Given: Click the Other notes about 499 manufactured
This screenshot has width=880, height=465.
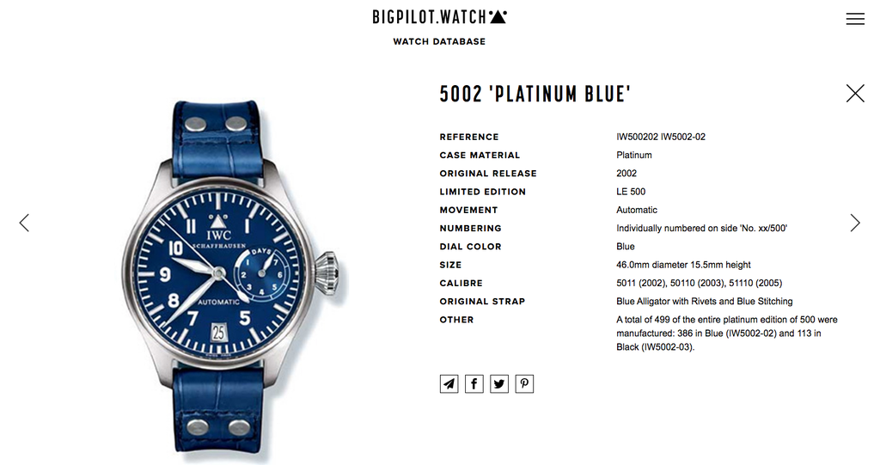Looking at the screenshot, I should point(727,333).
